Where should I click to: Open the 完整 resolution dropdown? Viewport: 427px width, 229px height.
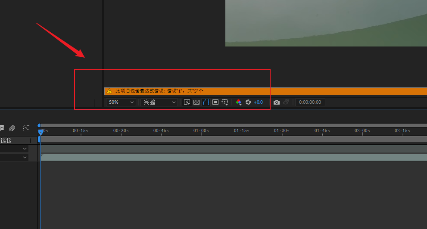(x=159, y=102)
